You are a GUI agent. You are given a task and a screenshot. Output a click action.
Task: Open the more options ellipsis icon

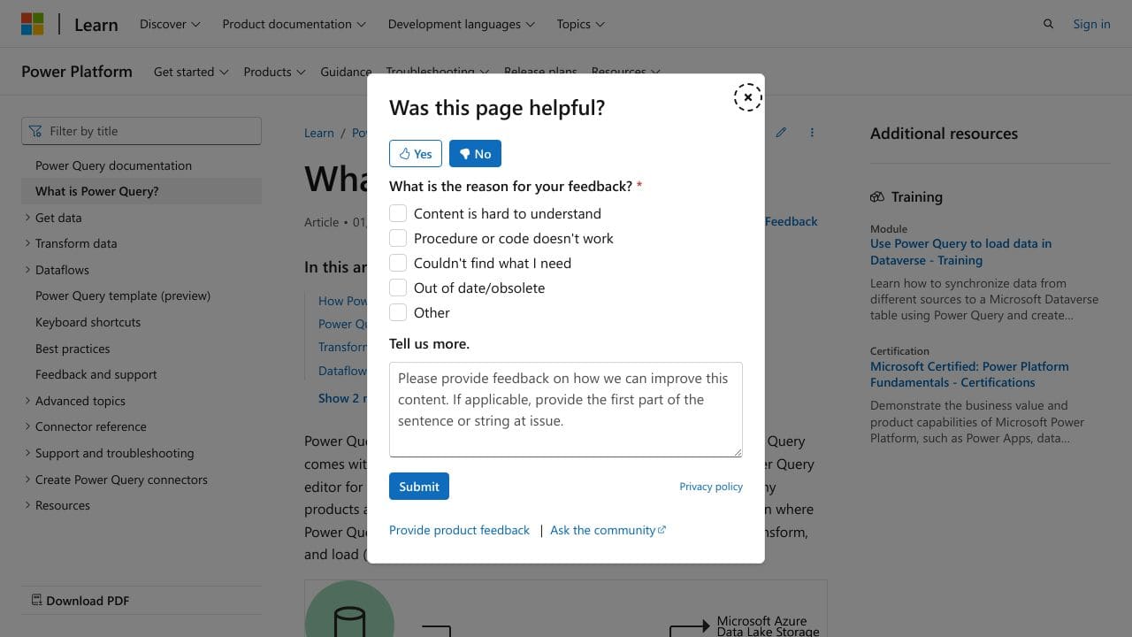point(812,133)
